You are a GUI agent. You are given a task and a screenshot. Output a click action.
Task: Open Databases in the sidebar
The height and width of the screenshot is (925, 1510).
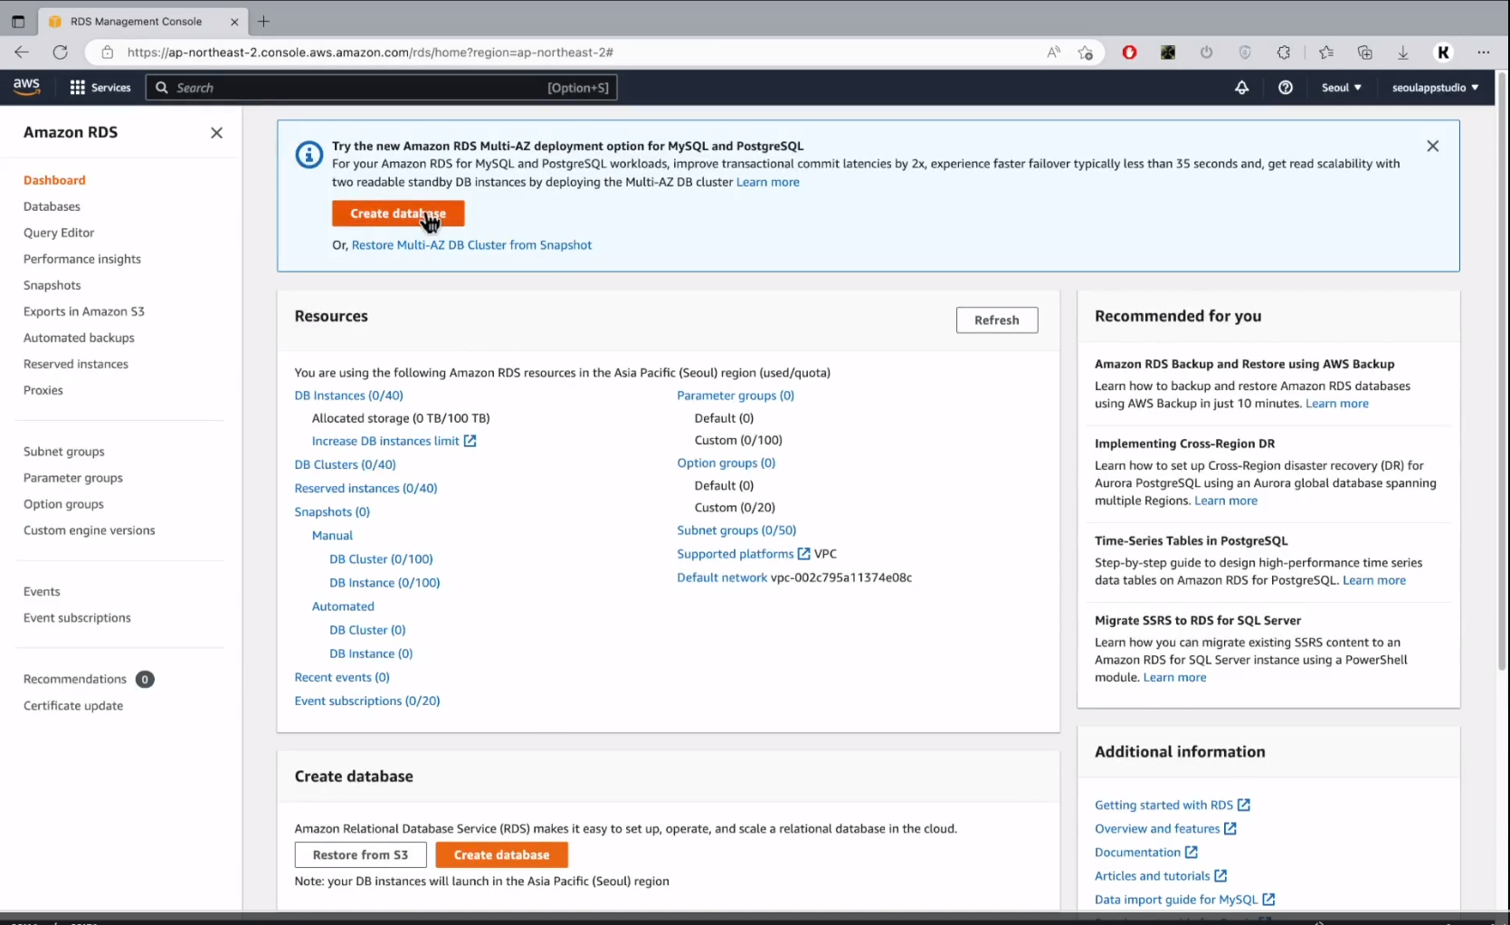52,206
